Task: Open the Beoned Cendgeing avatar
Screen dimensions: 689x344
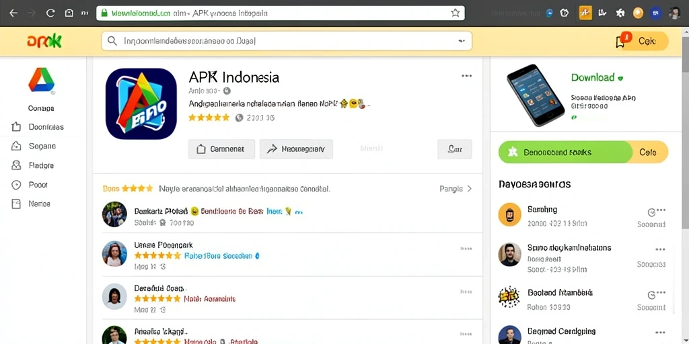Action: tap(510, 335)
